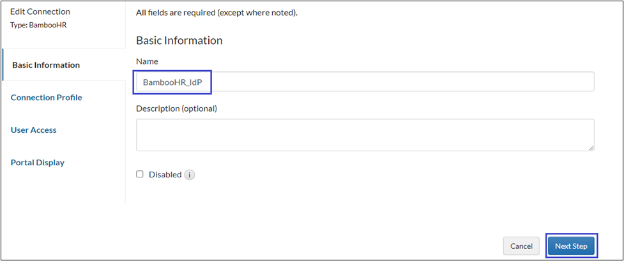Tick the Disabled checkbox
This screenshot has width=624, height=261.
pyautogui.click(x=140, y=174)
